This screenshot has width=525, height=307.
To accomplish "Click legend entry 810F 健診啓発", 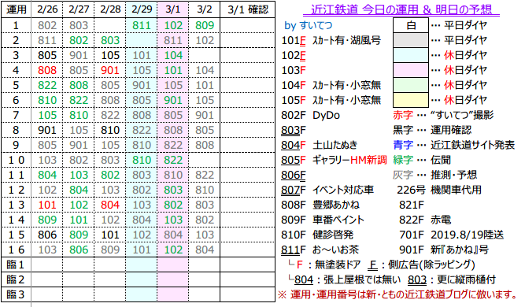I will pos(317,235).
